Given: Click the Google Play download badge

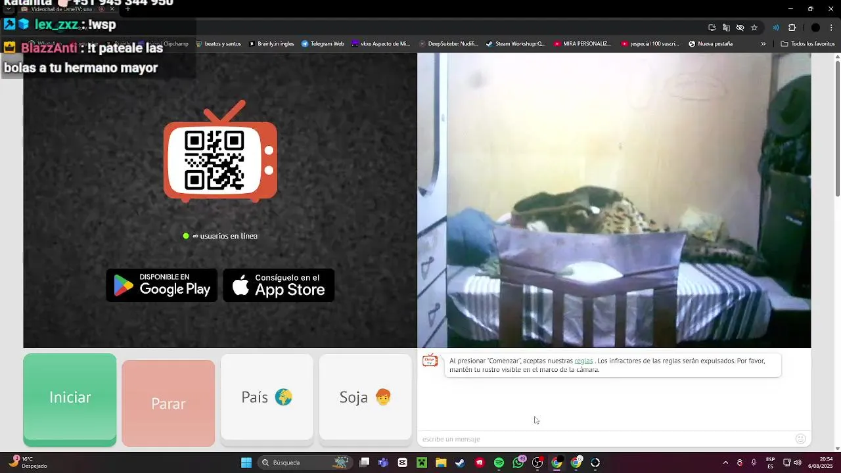Looking at the screenshot, I should [162, 285].
